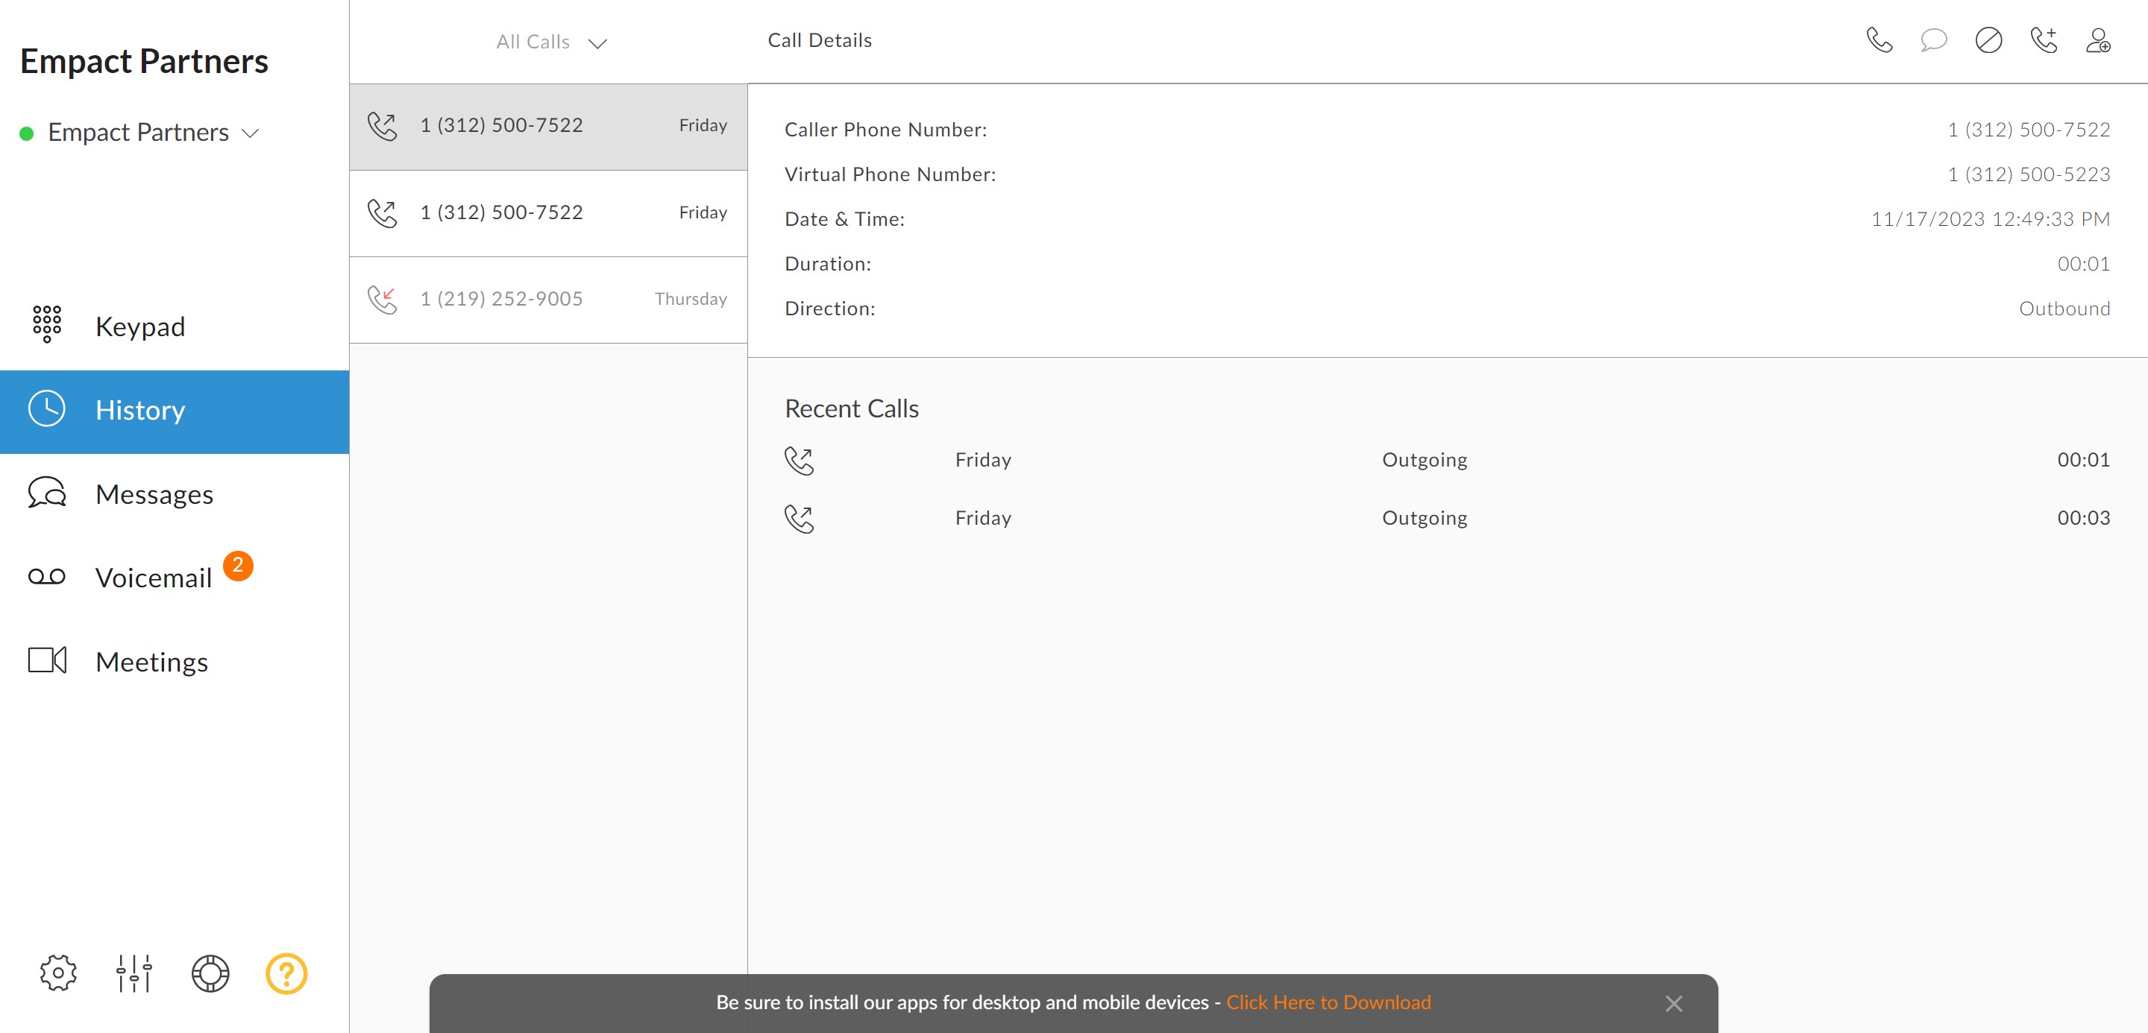Dismiss the app install banner
Image resolution: width=2148 pixels, height=1033 pixels.
click(1673, 1003)
